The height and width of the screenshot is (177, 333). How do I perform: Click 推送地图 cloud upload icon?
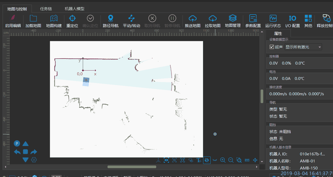pyautogui.click(x=192, y=18)
